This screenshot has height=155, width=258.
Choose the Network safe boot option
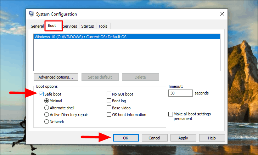pyautogui.click(x=46, y=122)
